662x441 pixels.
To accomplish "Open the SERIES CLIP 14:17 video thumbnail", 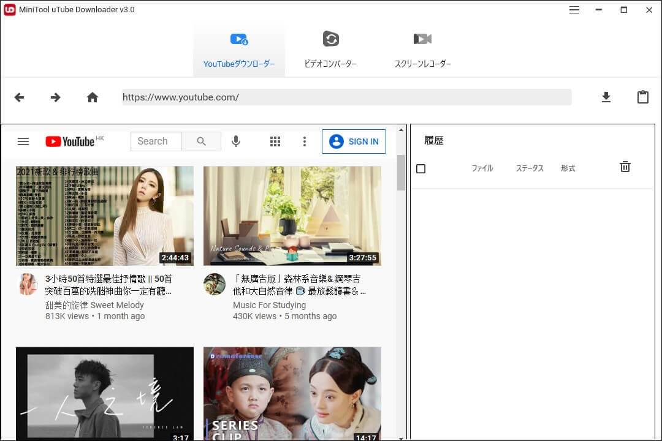I will 292,393.
